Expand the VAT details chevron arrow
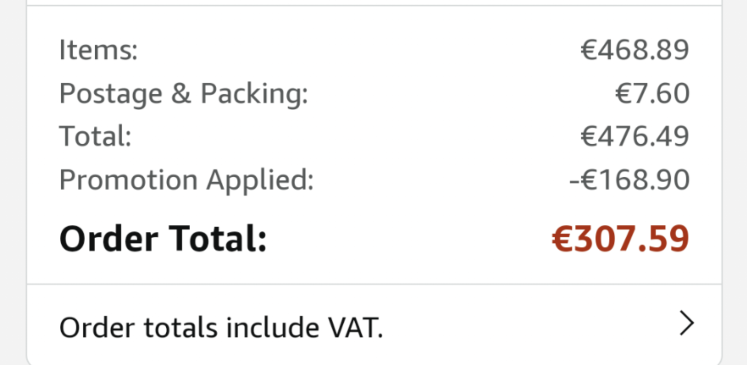The width and height of the screenshot is (747, 365). 686,323
